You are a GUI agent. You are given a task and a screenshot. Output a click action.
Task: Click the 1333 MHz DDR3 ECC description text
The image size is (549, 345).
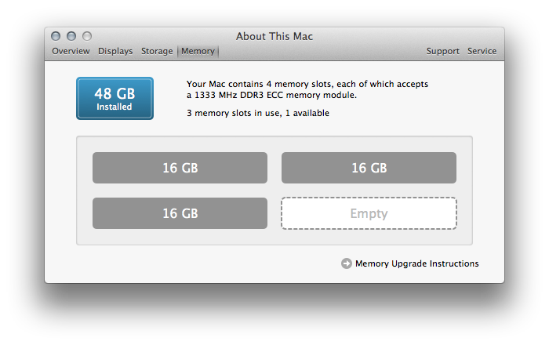(x=272, y=95)
